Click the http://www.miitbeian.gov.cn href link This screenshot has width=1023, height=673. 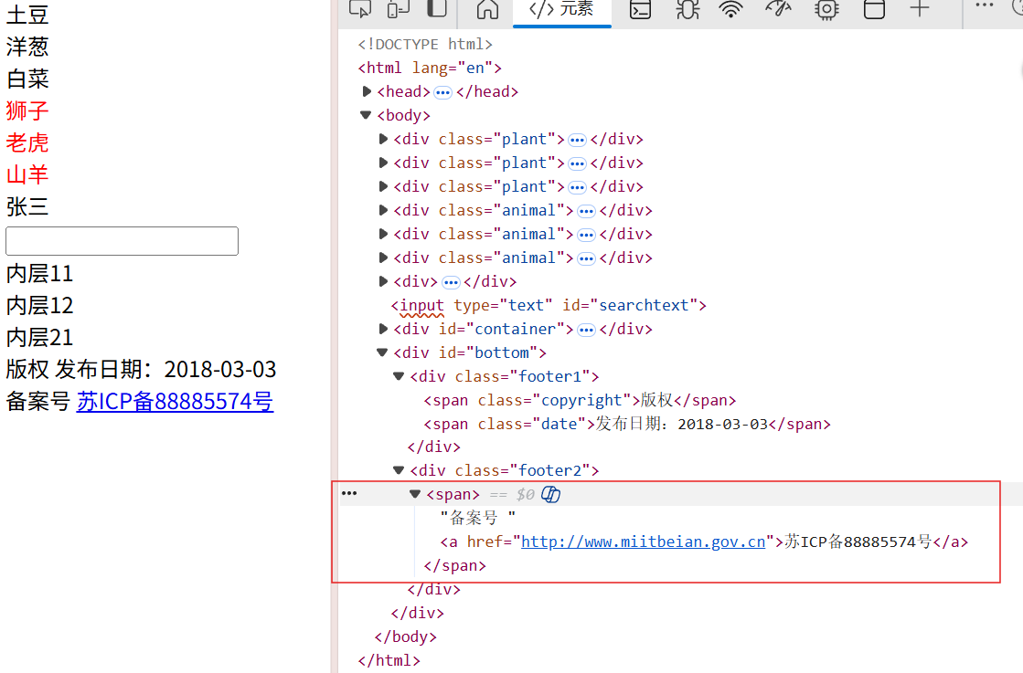644,542
